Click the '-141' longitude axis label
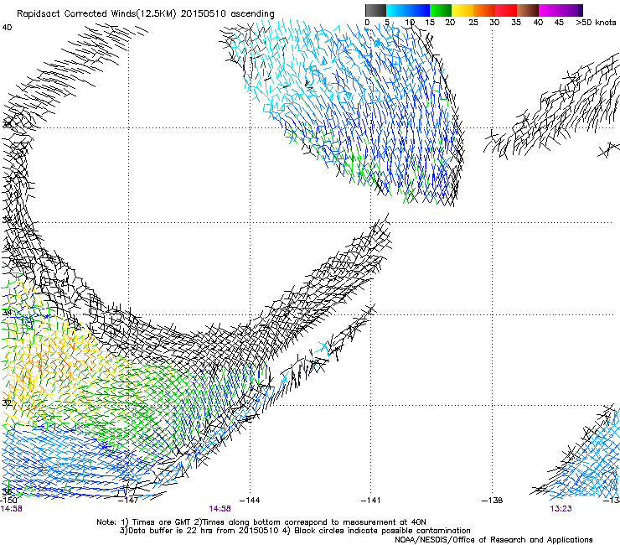Image resolution: width=620 pixels, height=545 pixels. coord(370,501)
